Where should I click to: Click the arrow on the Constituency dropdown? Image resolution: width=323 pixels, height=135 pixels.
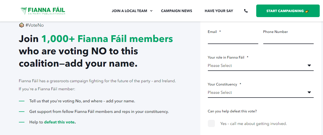[309, 93]
